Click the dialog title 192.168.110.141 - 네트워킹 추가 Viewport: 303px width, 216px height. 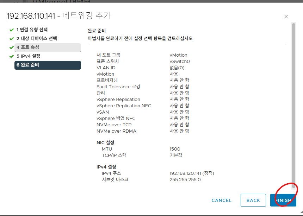click(59, 15)
